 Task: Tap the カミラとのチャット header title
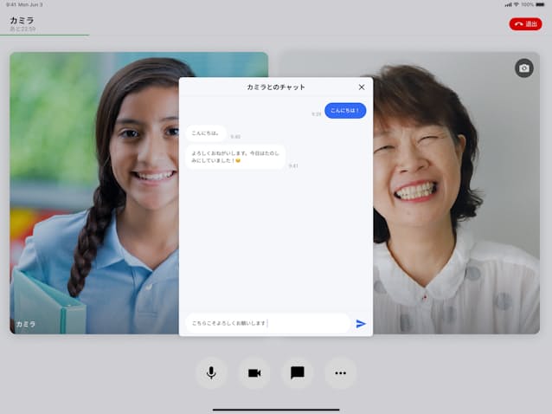[x=275, y=87]
